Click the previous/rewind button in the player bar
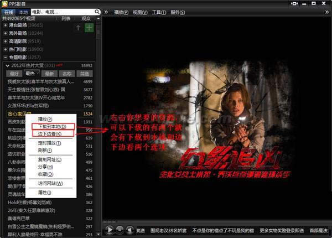Screen dimensions: 332x238 pos(129,230)
